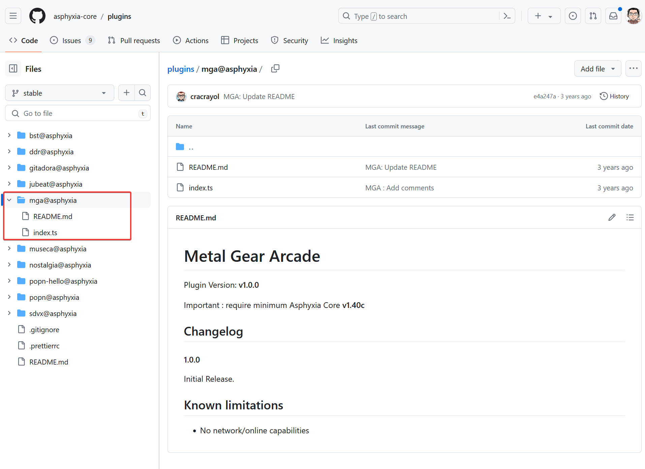The image size is (645, 469).
Task: Select README.md under mga@asphyxia in tree
Action: (x=53, y=216)
